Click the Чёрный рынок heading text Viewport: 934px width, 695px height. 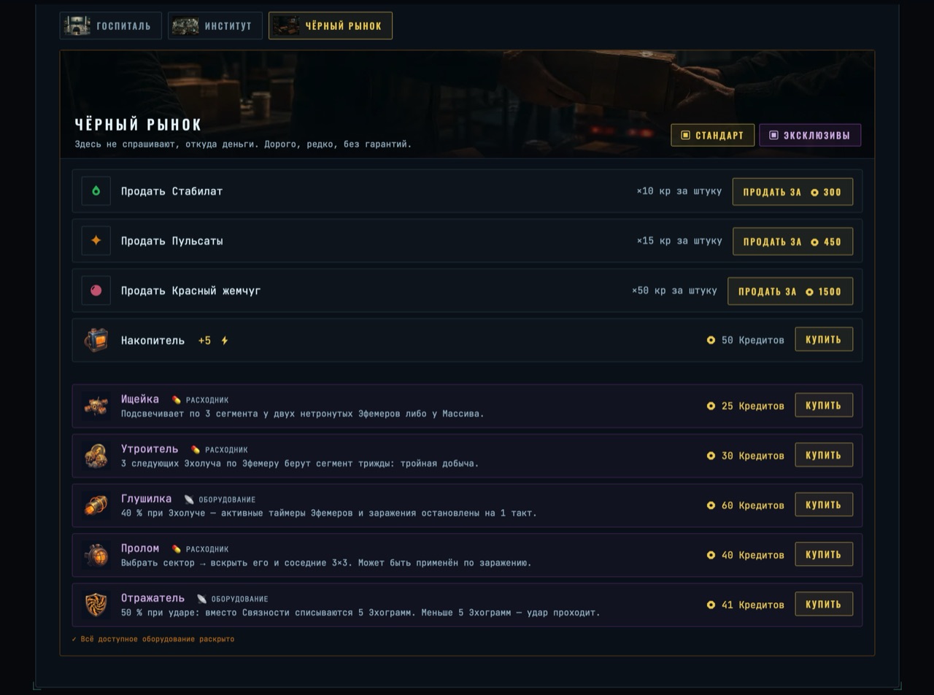138,125
